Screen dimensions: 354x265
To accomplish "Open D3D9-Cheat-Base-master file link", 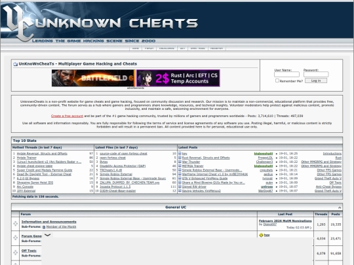I will click(x=118, y=190).
